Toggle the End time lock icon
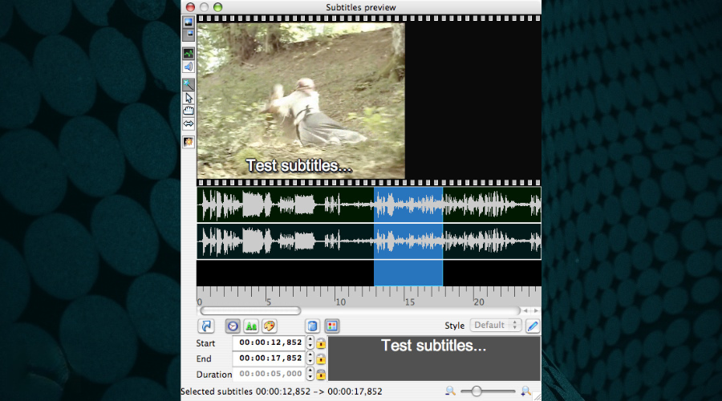 click(x=321, y=358)
